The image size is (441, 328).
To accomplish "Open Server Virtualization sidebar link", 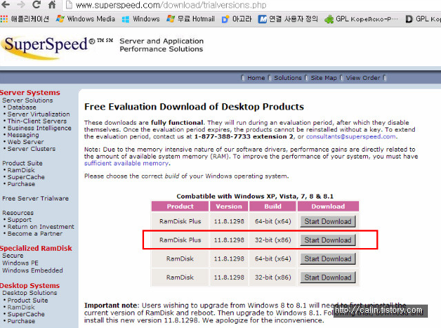I will pyautogui.click(x=39, y=114).
